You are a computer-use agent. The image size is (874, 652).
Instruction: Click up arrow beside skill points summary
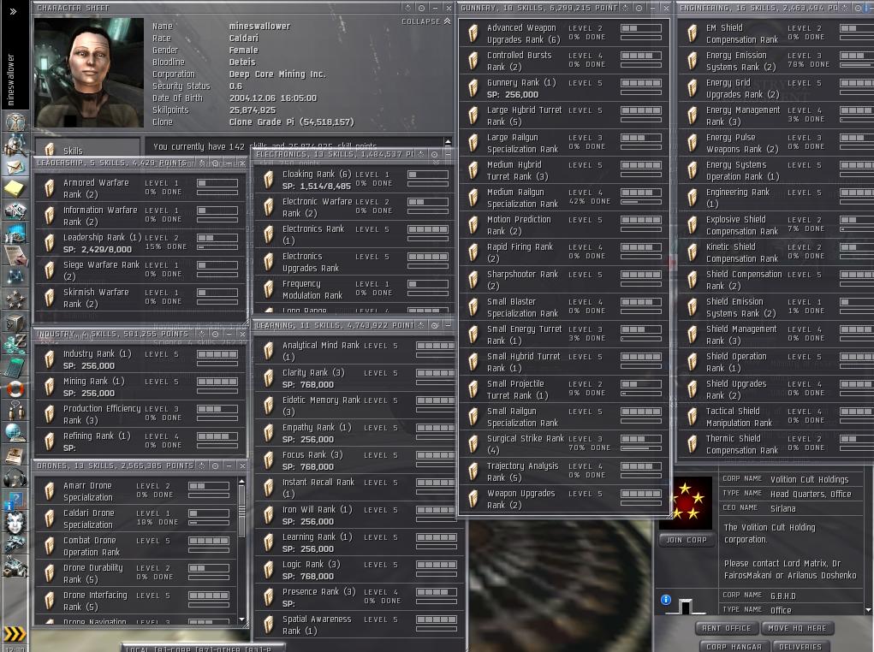448,142
